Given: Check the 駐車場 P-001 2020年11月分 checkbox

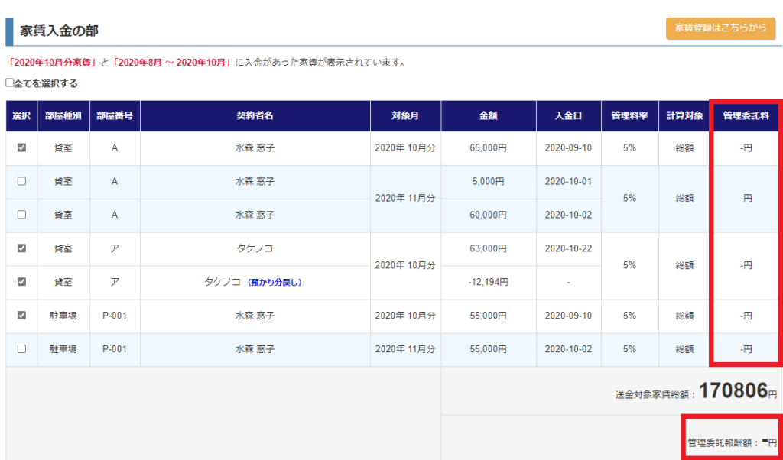Looking at the screenshot, I should click(x=21, y=348).
